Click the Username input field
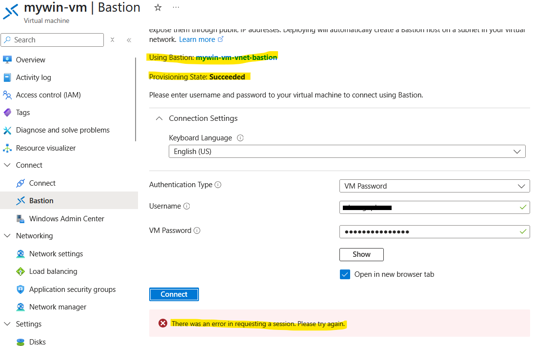This screenshot has width=534, height=346. click(x=435, y=207)
